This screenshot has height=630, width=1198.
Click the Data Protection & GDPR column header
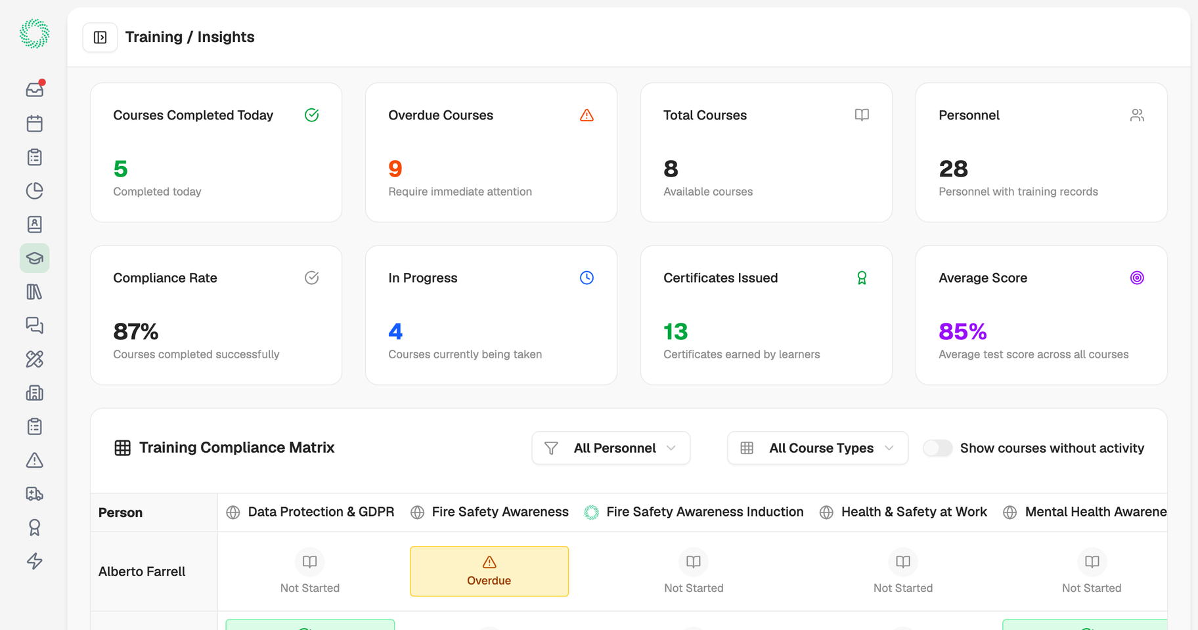tap(310, 513)
